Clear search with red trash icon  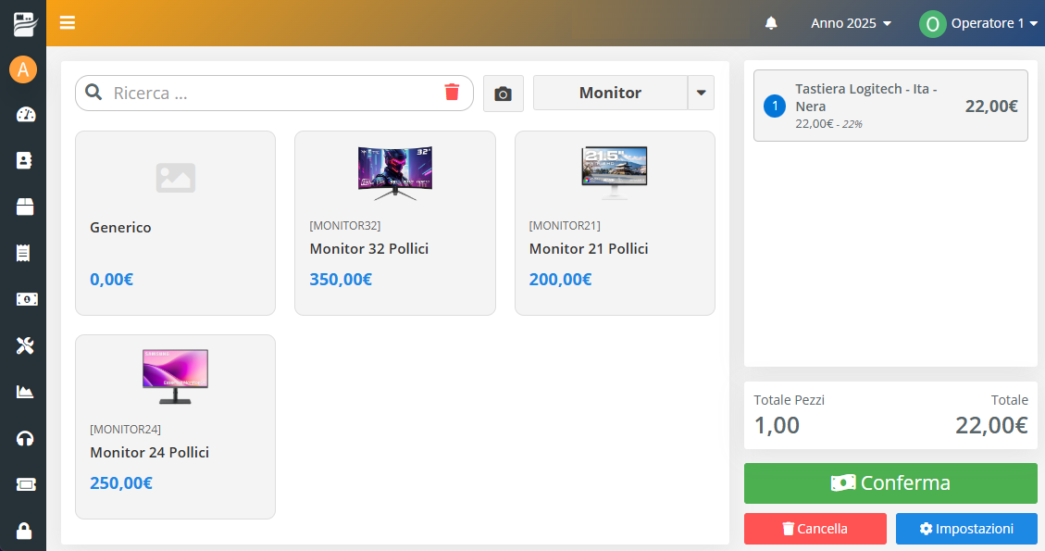tap(452, 92)
